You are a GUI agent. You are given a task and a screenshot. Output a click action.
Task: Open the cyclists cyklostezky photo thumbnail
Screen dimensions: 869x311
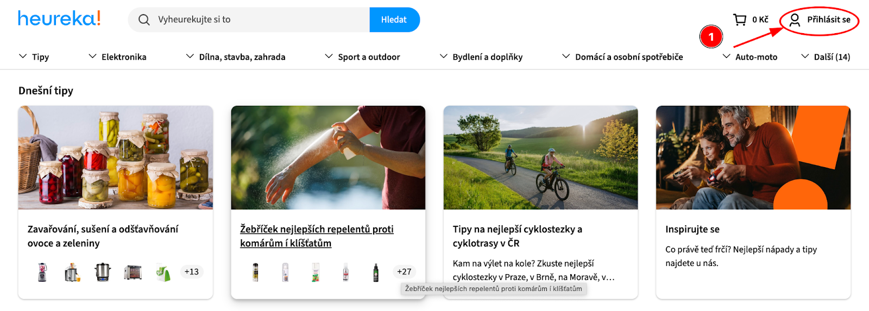[x=540, y=157]
